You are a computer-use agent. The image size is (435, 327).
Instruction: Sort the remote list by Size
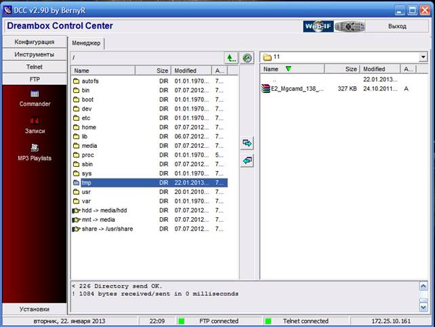tap(153, 71)
